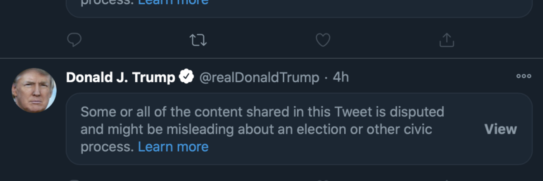
Task: Click the cut-off Learn more link at top
Action: click(x=173, y=2)
